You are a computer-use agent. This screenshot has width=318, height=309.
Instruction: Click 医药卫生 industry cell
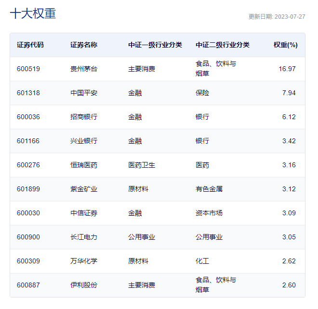click(142, 165)
